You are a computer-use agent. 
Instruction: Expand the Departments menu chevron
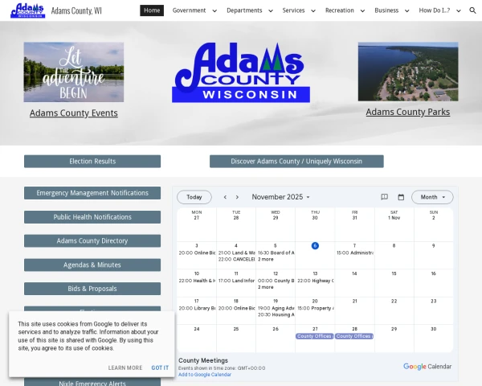click(x=269, y=11)
